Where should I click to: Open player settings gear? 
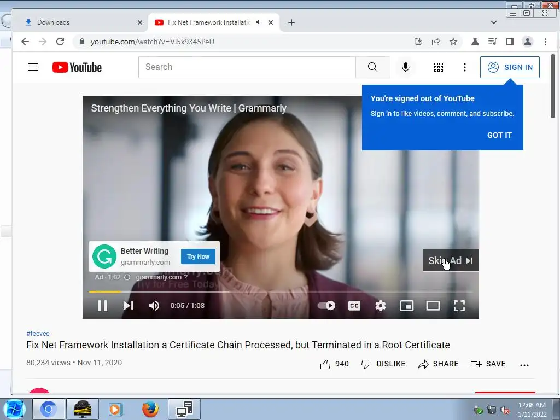click(x=381, y=306)
